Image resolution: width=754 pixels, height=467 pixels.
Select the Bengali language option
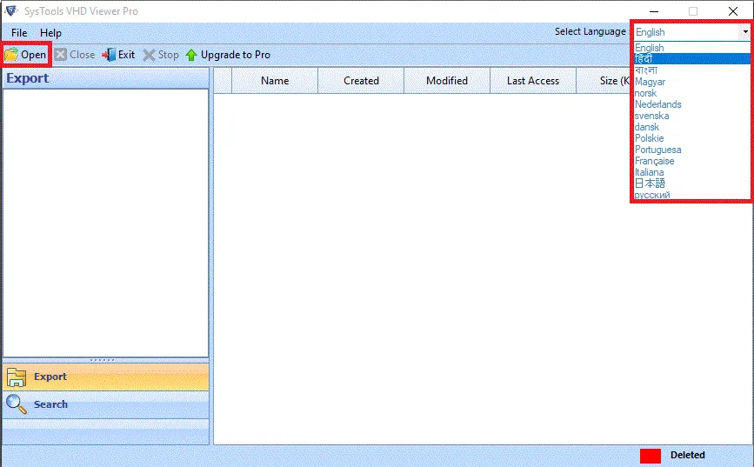coord(692,70)
